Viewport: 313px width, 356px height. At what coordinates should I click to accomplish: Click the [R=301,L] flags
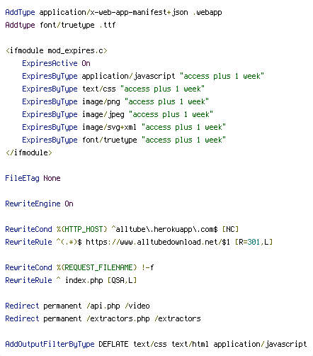pos(254,242)
